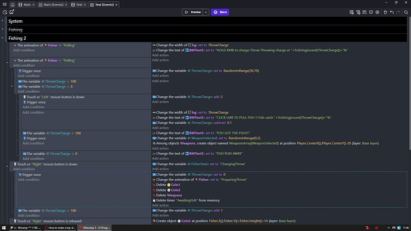Redo the last undone change
Image resolution: width=411 pixels, height=231 pixels.
(398, 12)
